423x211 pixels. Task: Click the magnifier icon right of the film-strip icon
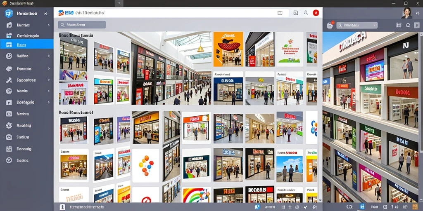coord(408,25)
